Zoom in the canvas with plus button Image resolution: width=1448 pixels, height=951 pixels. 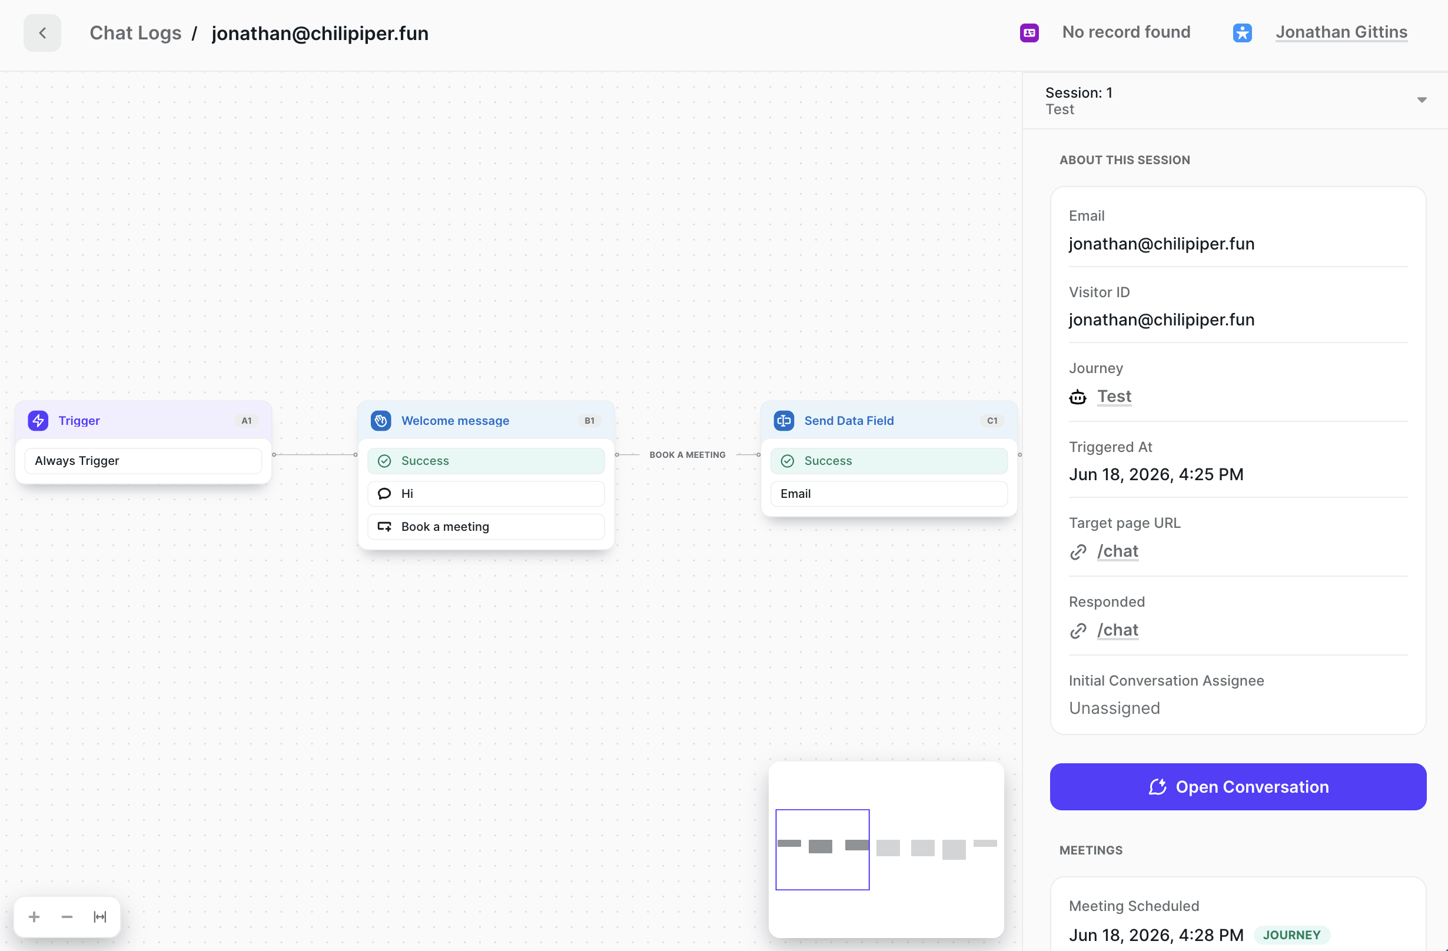point(34,916)
